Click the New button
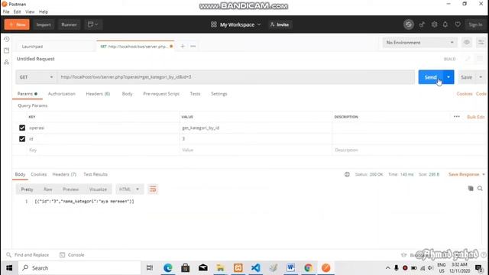Image resolution: width=489 pixels, height=275 pixels. point(17,24)
